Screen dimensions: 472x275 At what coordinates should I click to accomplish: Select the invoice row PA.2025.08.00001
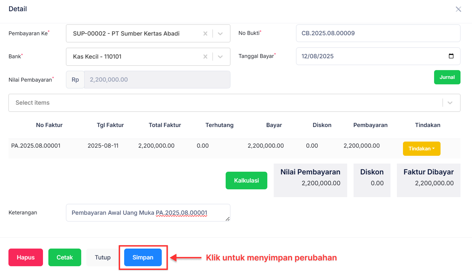[49, 145]
